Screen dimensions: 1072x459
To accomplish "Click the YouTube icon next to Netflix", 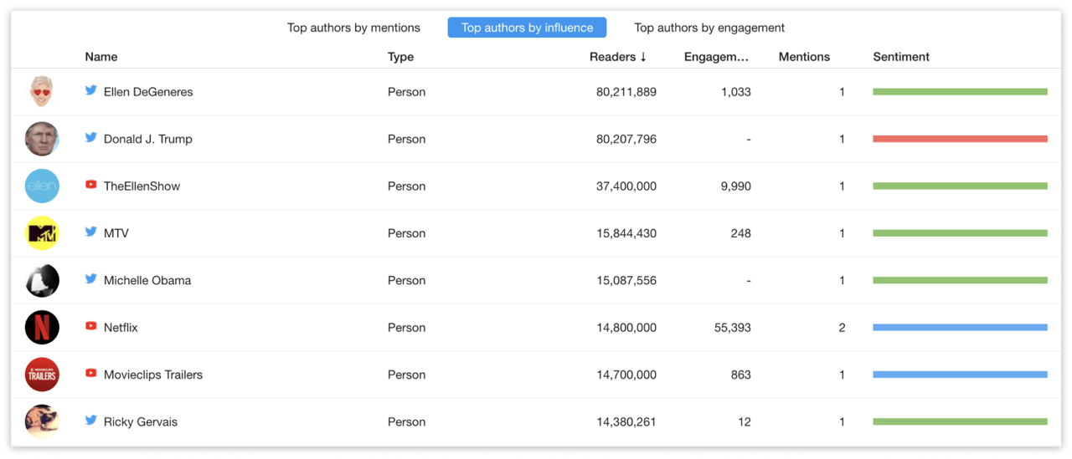I will click(x=90, y=327).
